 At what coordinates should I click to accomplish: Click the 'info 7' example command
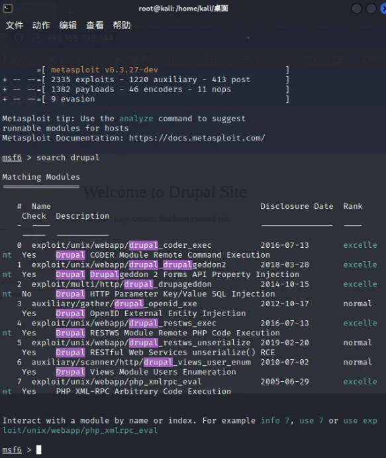(x=275, y=421)
